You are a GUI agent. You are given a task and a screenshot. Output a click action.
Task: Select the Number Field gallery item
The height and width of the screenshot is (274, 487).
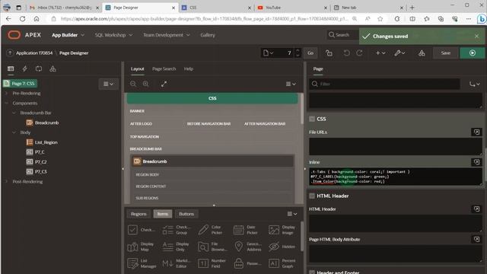coord(212,263)
